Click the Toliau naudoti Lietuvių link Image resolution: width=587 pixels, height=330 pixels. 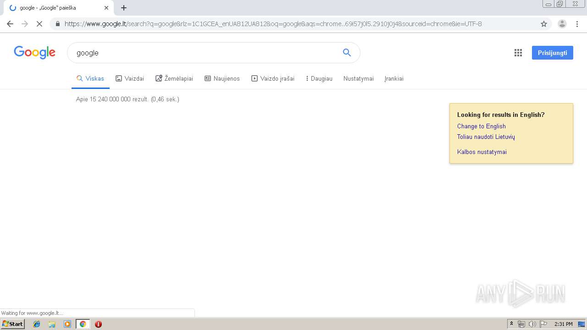[486, 137]
